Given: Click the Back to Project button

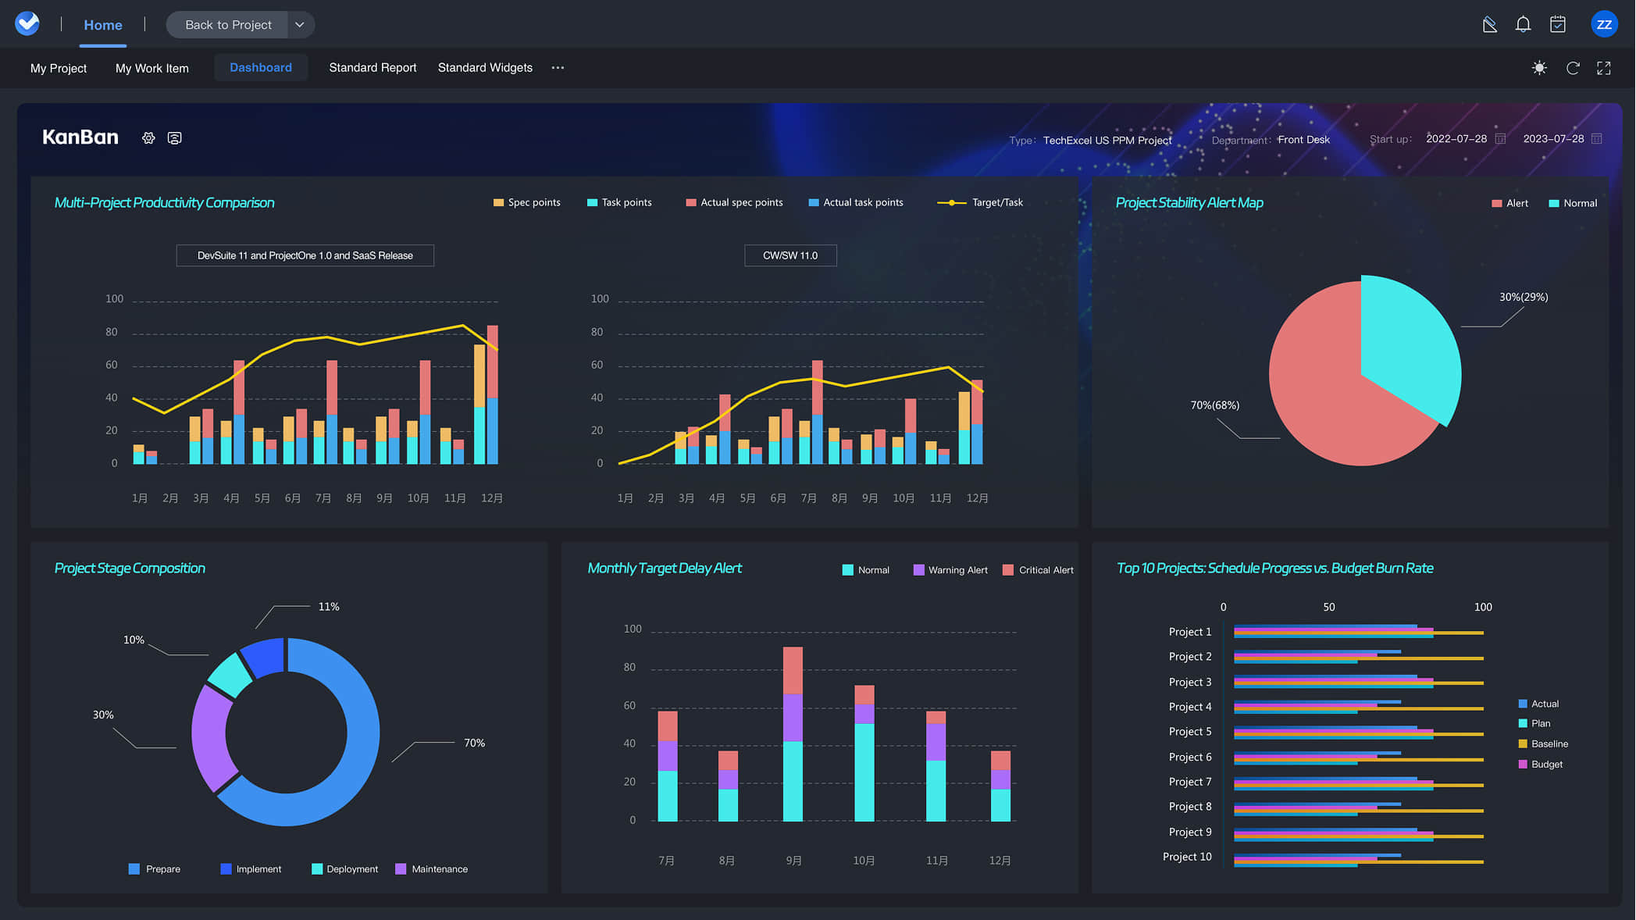Looking at the screenshot, I should (x=228, y=25).
